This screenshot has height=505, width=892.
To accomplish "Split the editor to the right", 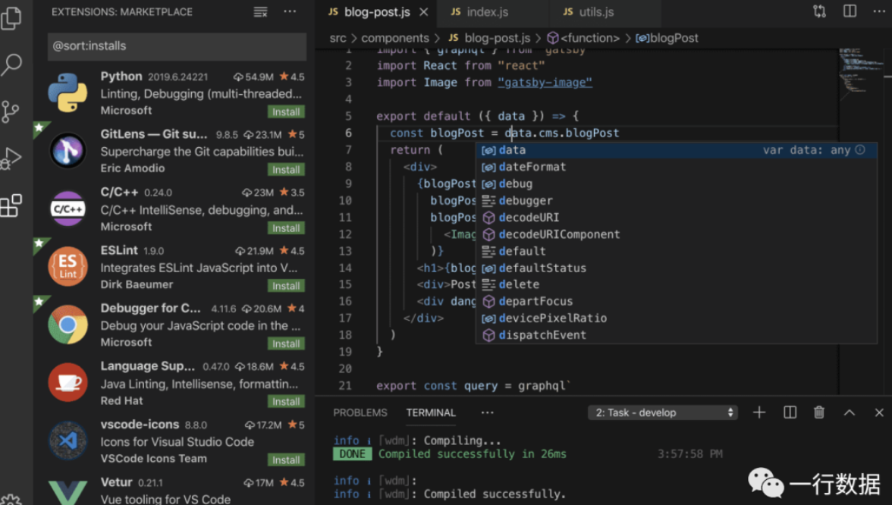I will 850,11.
